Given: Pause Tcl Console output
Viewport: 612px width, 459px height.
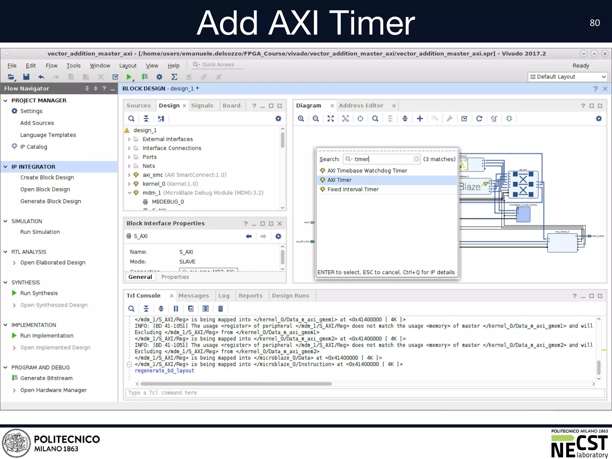Looking at the screenshot, I should pyautogui.click(x=176, y=309).
